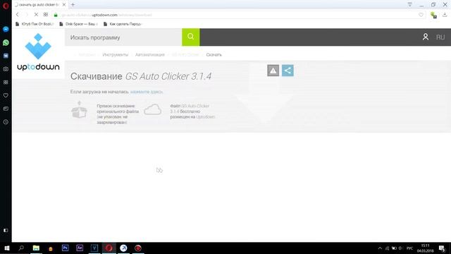
Task: Open Messenger in Opera sidebar
Action: [6, 29]
